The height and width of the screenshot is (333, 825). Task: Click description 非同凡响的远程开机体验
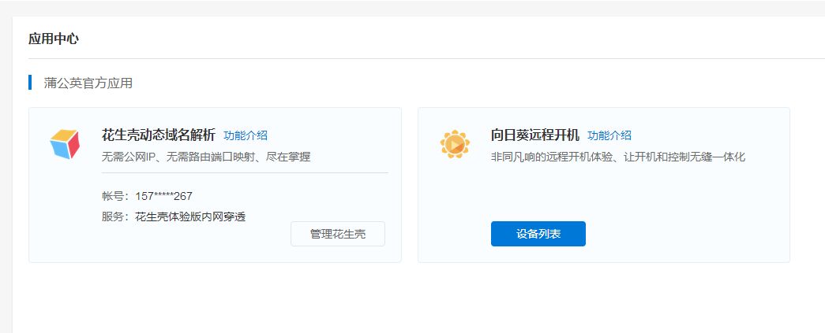(617, 157)
